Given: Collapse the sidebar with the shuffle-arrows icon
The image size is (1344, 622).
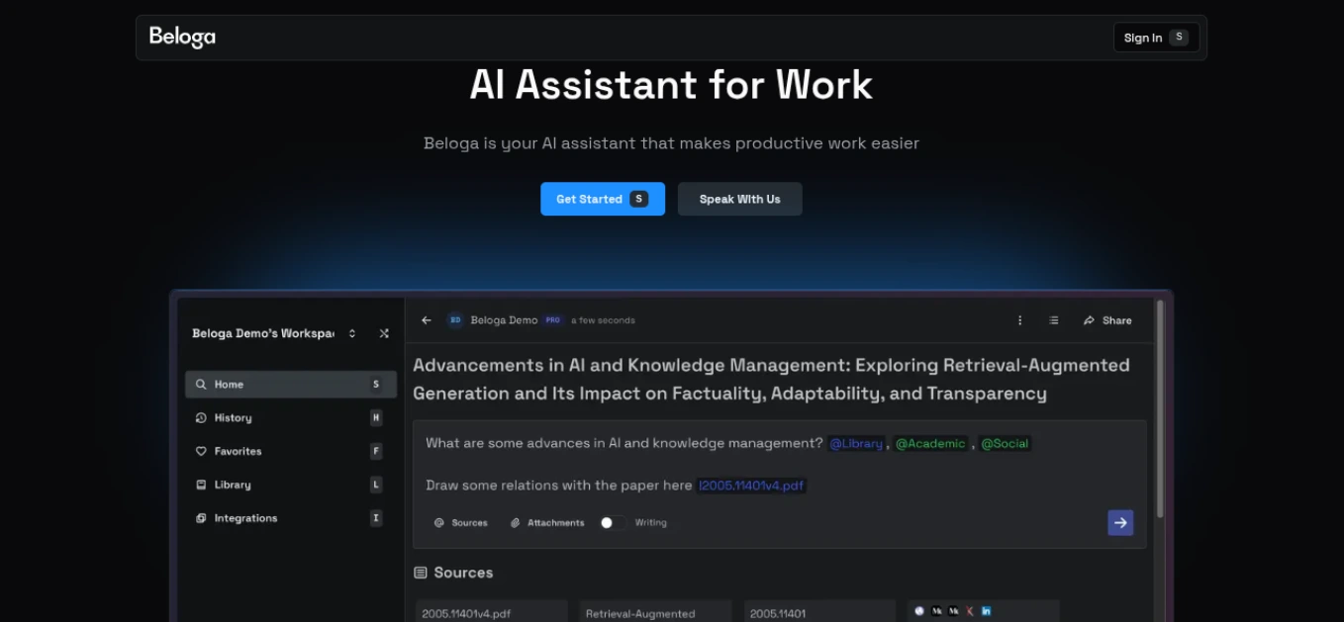Looking at the screenshot, I should point(384,334).
